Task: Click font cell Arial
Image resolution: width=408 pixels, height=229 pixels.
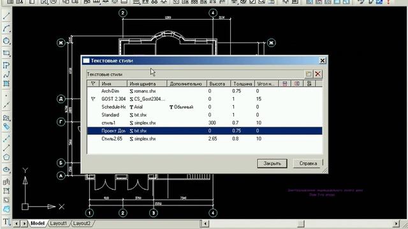Action: coord(136,107)
